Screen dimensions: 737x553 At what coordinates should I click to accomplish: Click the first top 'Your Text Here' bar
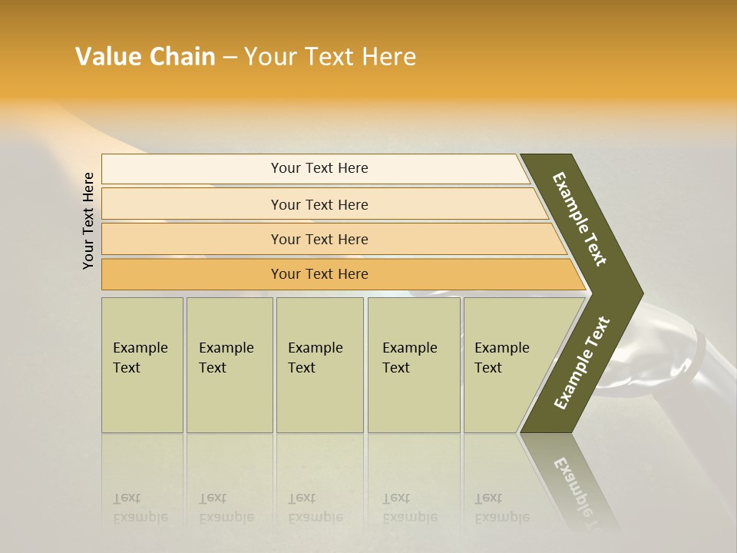316,168
